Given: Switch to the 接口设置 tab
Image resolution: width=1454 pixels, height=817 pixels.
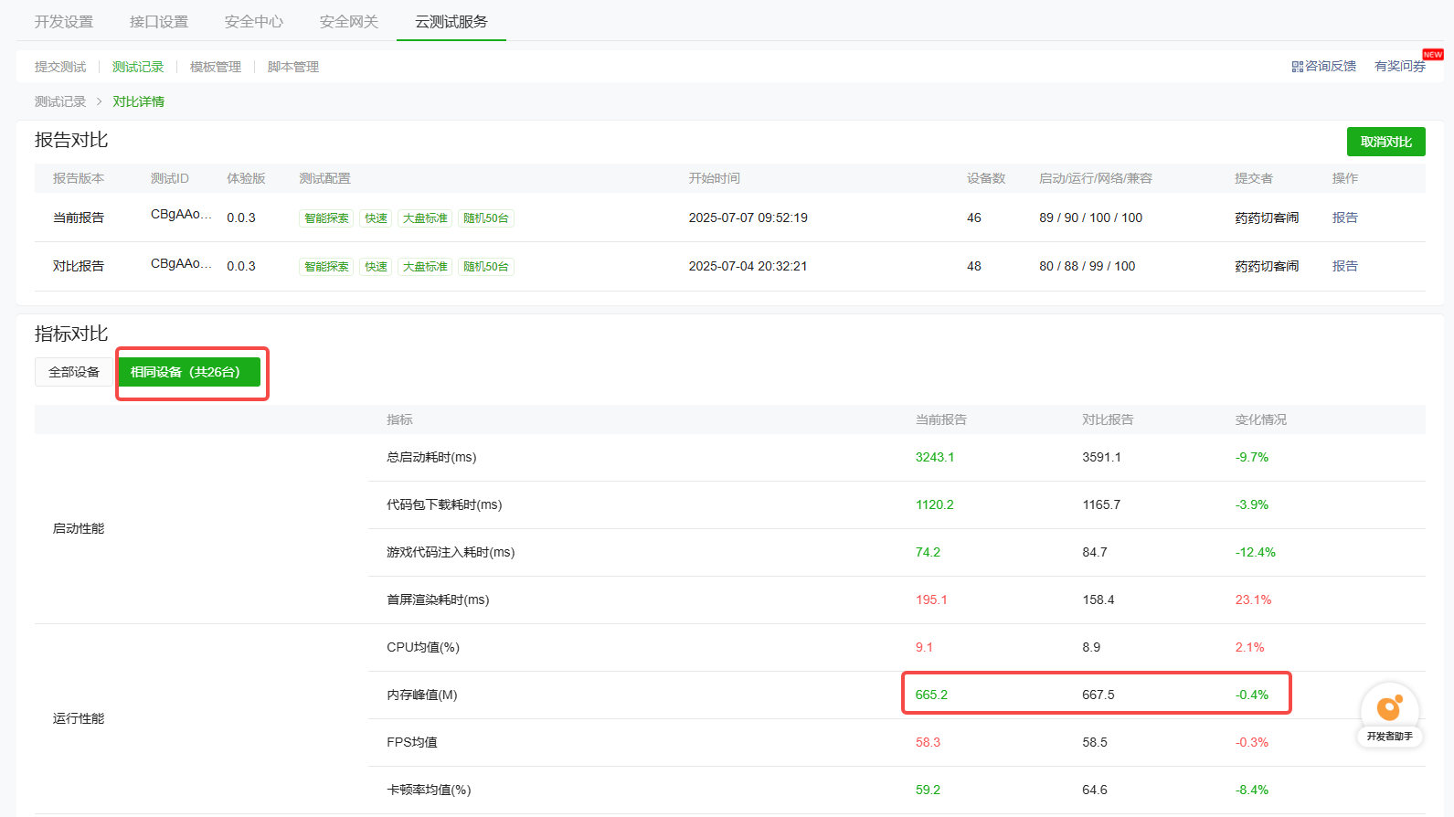Looking at the screenshot, I should coord(159,21).
